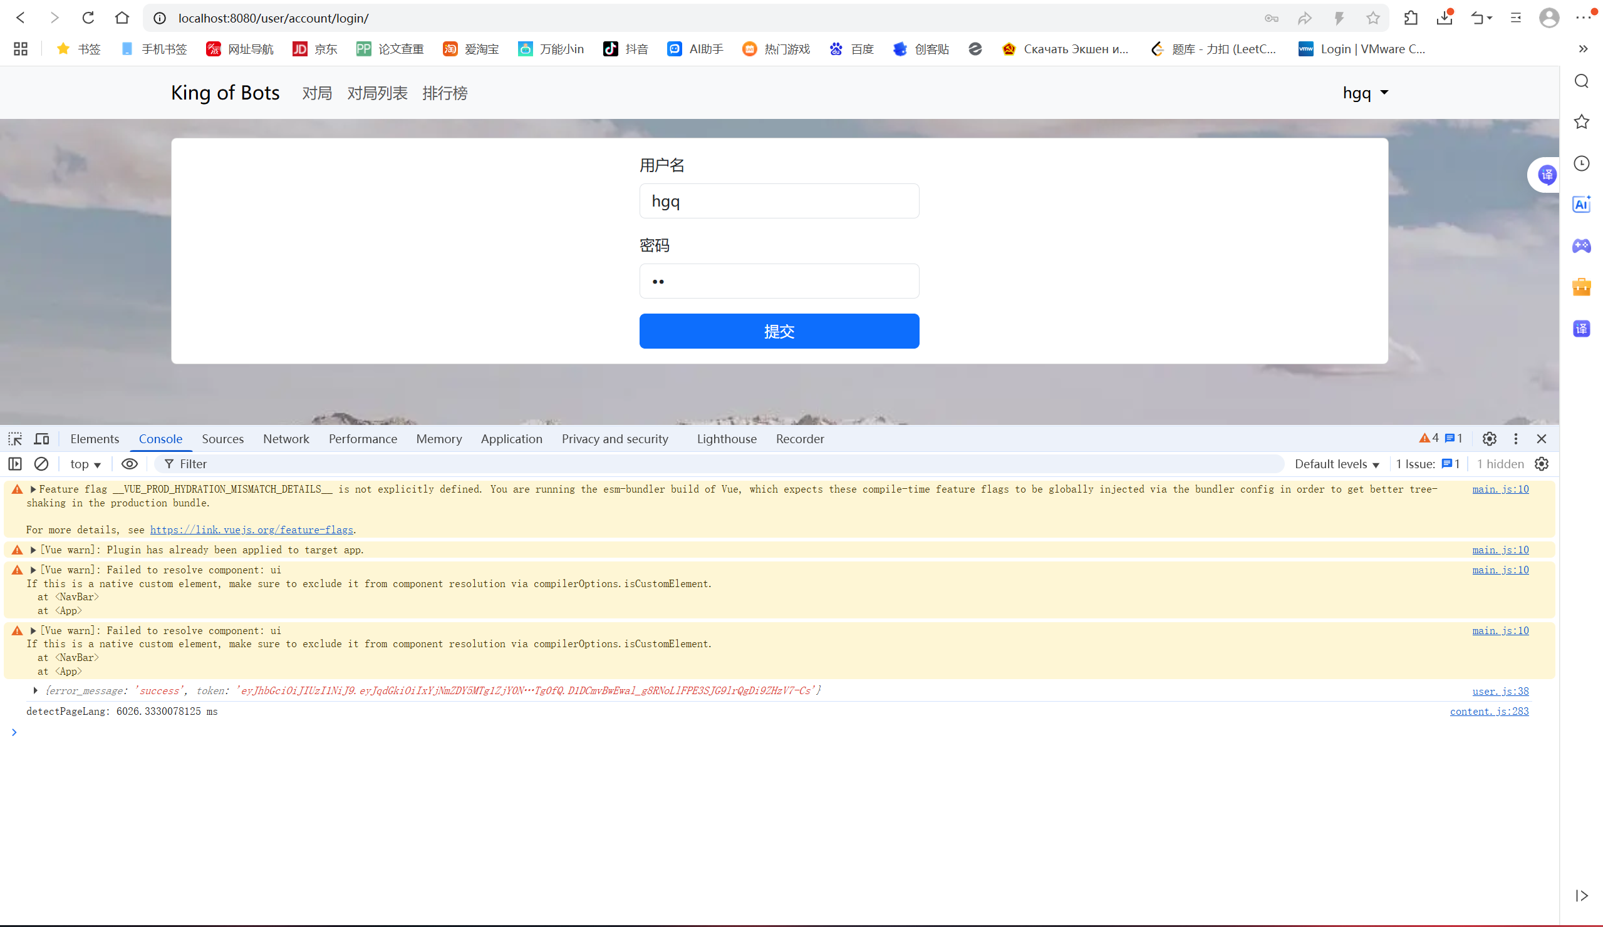The height and width of the screenshot is (927, 1603).
Task: Switch to the Network tab
Action: coord(286,439)
